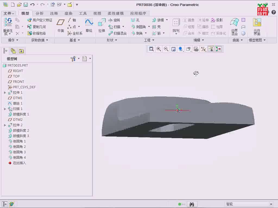Select the 拉伸 (Extrude) tool
This screenshot has width=278, height=208.
click(x=102, y=25)
